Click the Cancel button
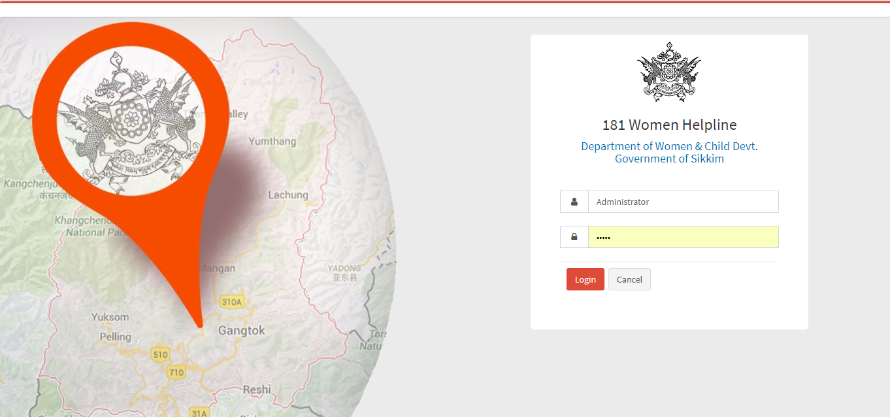This screenshot has width=890, height=417. (629, 279)
